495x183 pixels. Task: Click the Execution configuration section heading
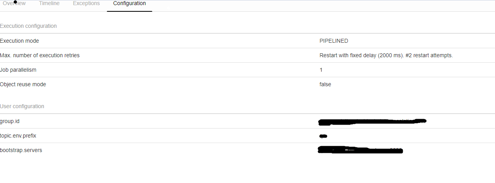pos(28,26)
